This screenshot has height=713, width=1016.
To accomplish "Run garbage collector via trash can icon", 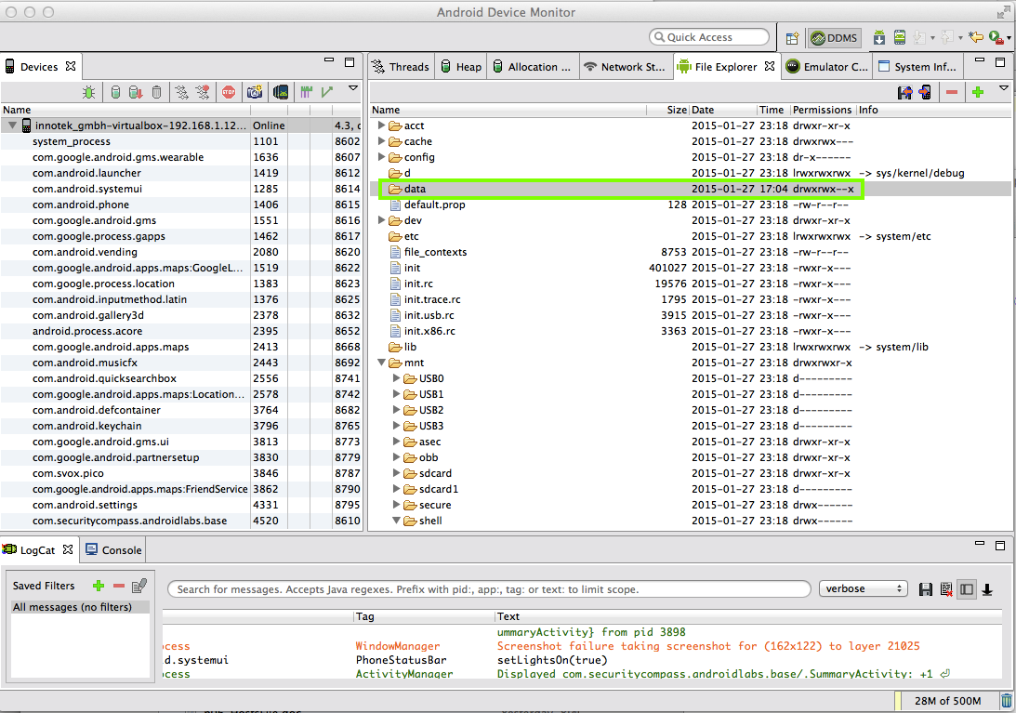I will pyautogui.click(x=1006, y=701).
